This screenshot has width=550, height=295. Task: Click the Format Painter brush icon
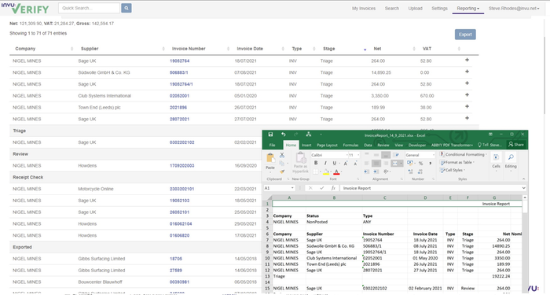click(282, 171)
